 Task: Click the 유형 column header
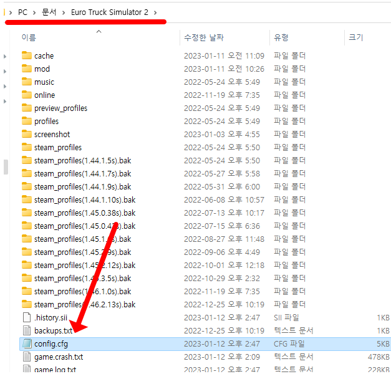pos(280,37)
